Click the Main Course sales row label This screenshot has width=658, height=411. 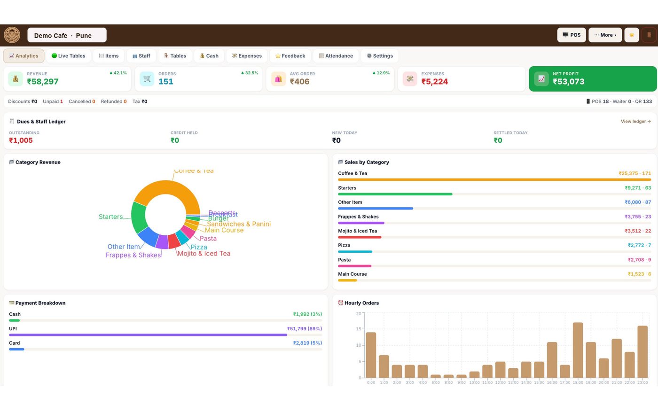pos(352,274)
